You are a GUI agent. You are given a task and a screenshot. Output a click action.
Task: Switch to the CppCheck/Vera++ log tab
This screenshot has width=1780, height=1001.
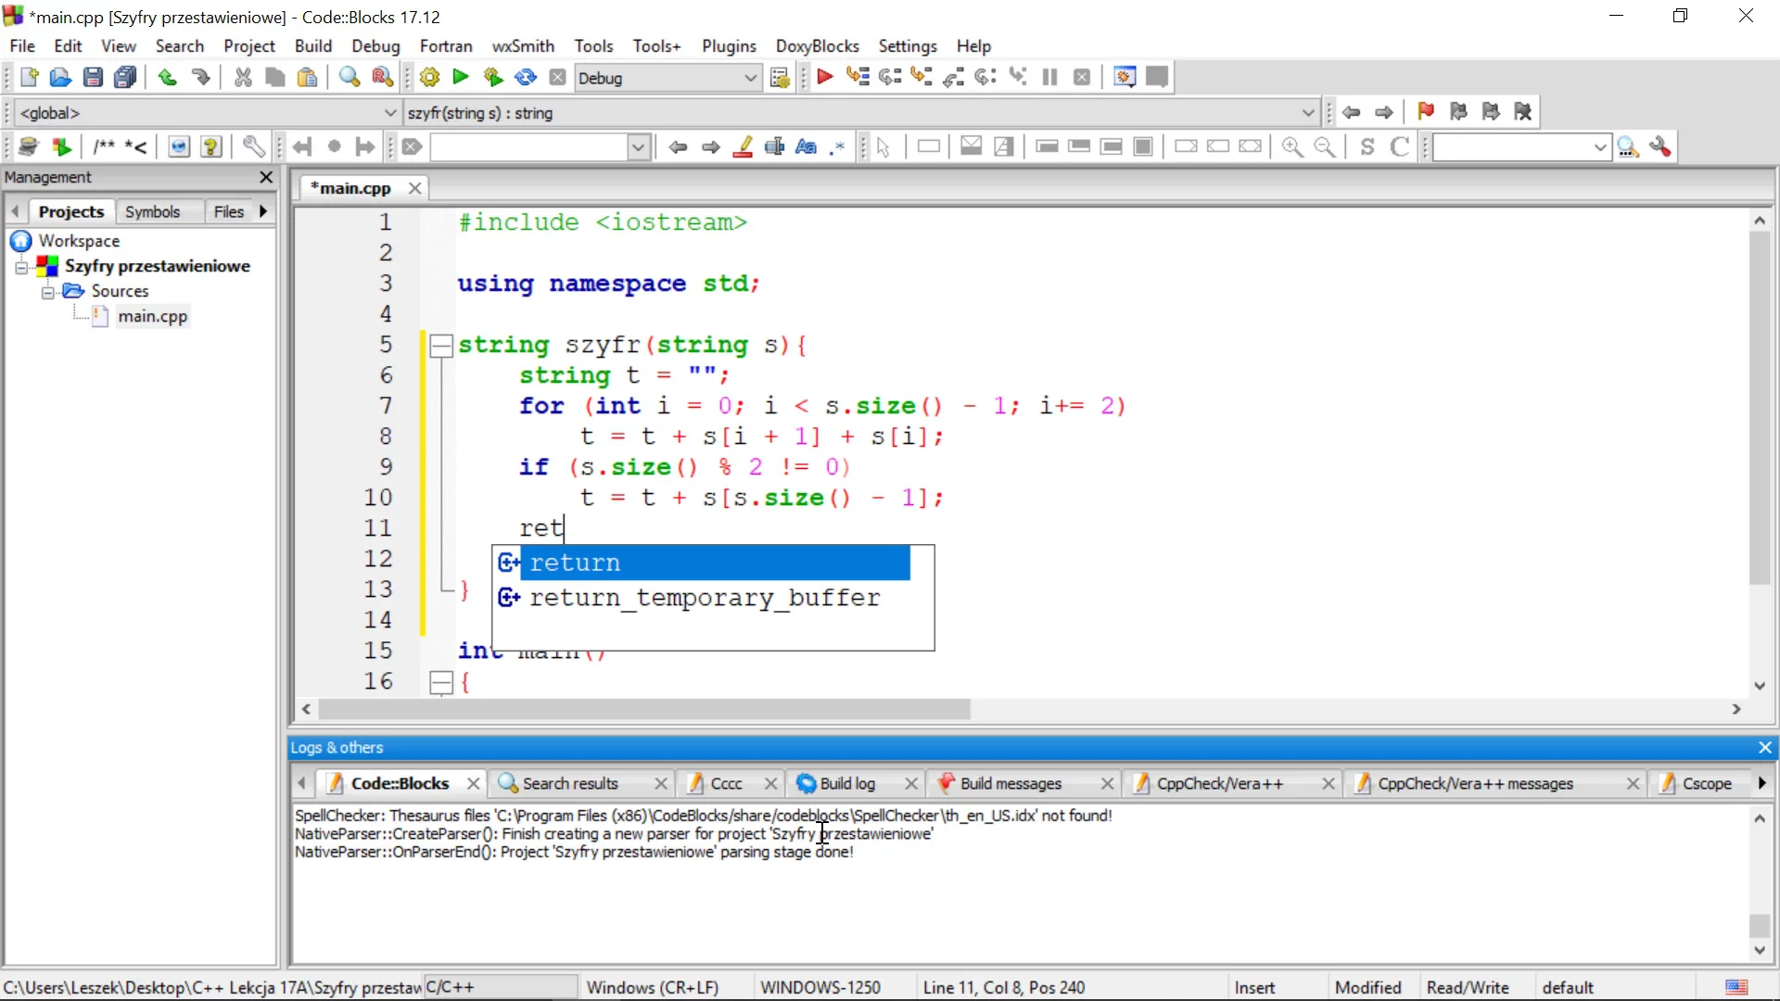pos(1219,783)
